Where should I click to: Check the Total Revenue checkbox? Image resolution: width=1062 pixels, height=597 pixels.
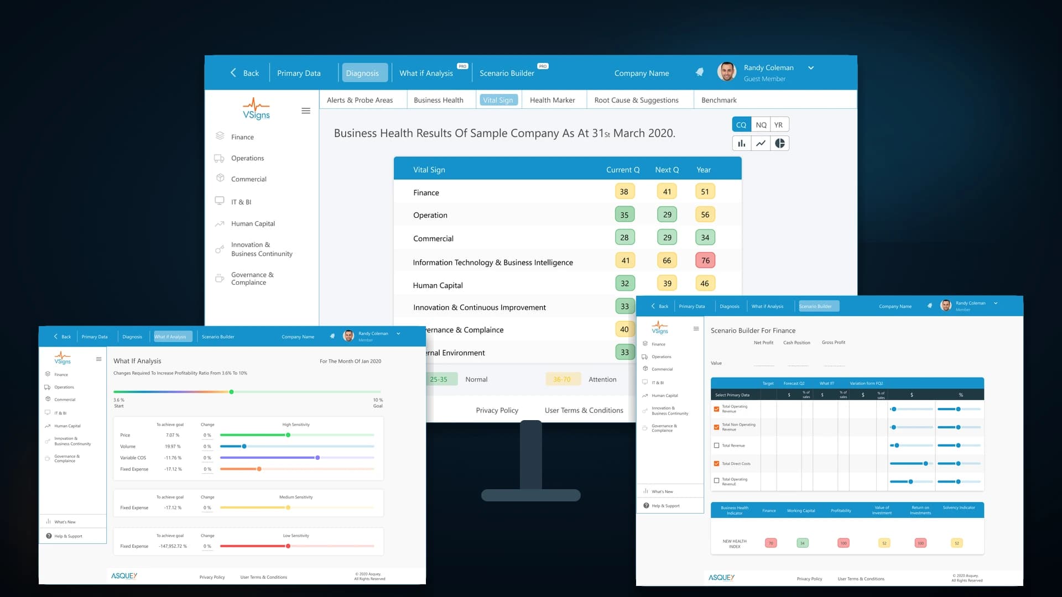tap(717, 446)
